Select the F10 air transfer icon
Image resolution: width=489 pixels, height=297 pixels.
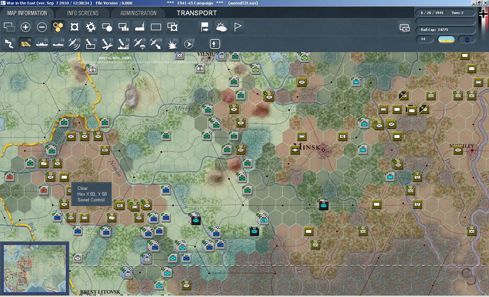[156, 44]
